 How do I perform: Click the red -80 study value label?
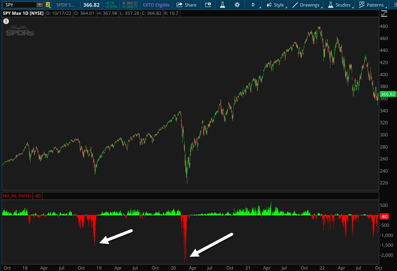pyautogui.click(x=37, y=196)
